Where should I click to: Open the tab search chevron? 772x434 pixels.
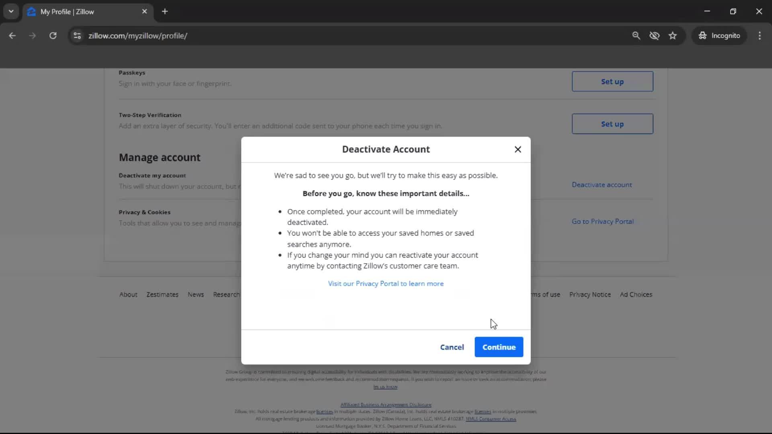[11, 11]
